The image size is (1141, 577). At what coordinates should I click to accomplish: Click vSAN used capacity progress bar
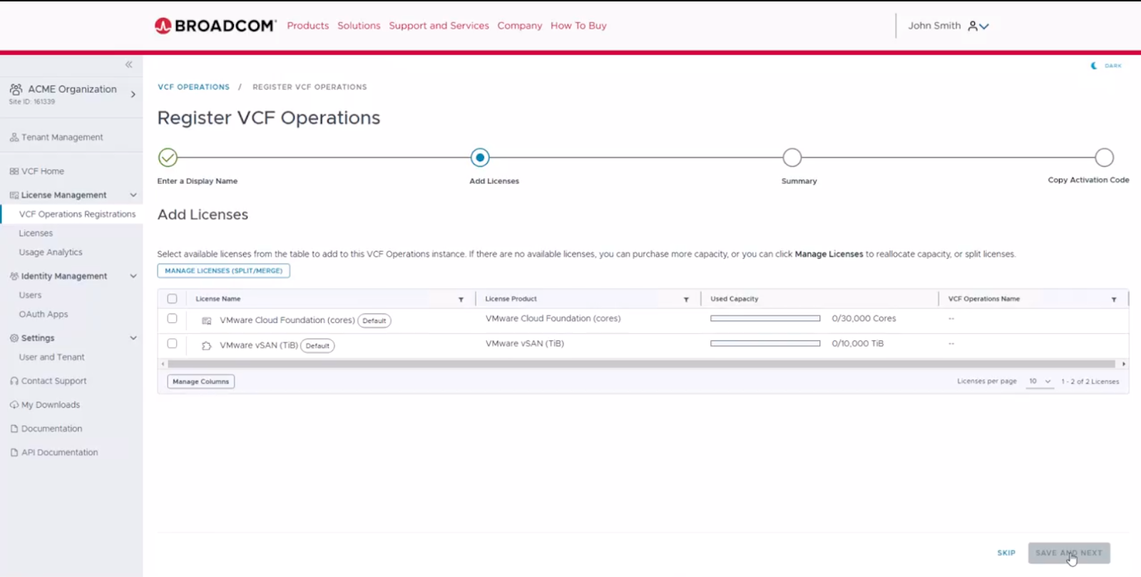point(765,344)
